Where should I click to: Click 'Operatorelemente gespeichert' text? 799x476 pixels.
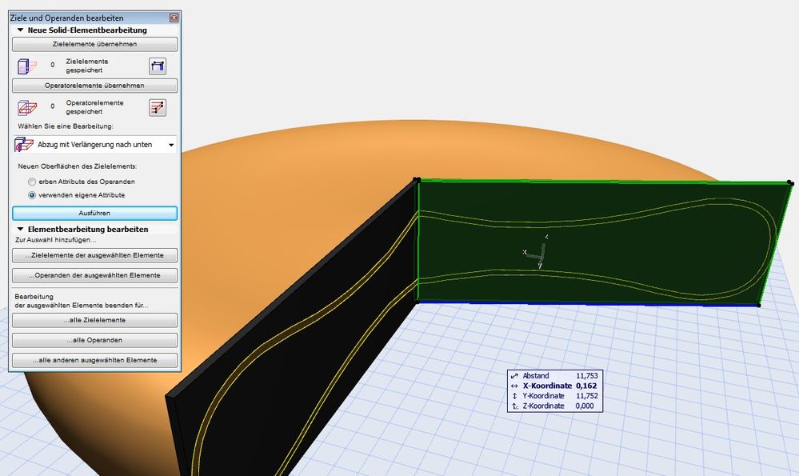[94, 107]
